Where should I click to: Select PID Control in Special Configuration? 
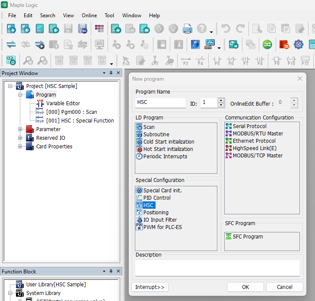[157, 198]
